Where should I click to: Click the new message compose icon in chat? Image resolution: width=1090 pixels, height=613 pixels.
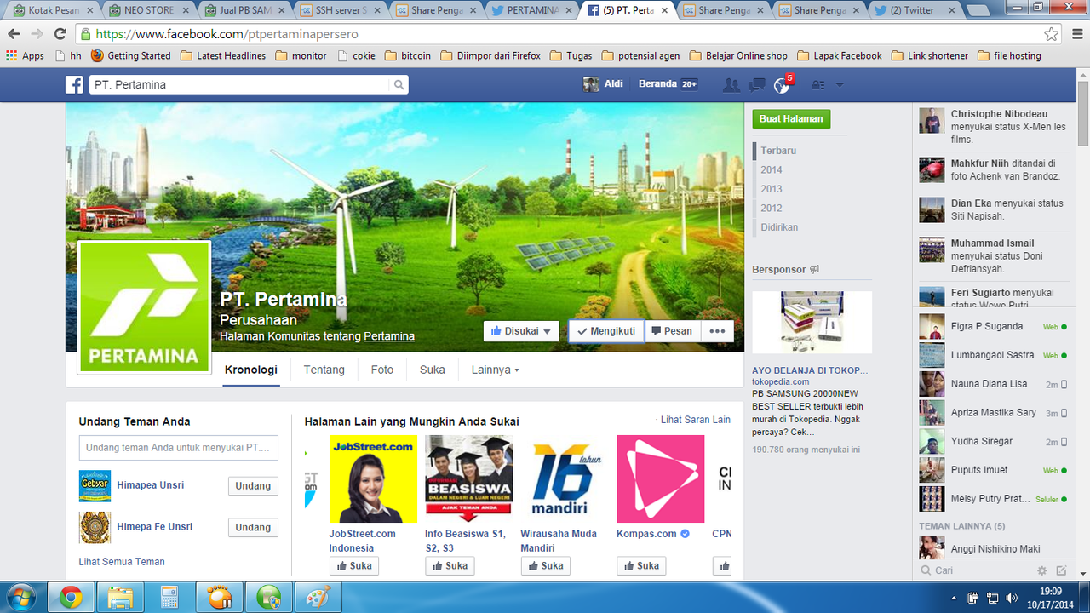1061,570
